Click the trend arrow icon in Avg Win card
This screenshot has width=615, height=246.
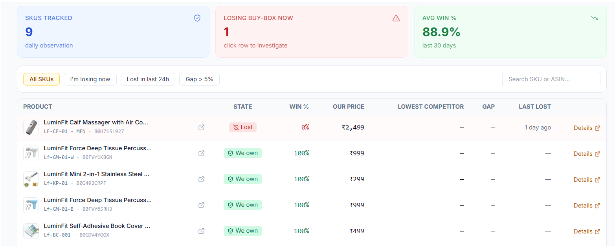pyautogui.click(x=595, y=18)
